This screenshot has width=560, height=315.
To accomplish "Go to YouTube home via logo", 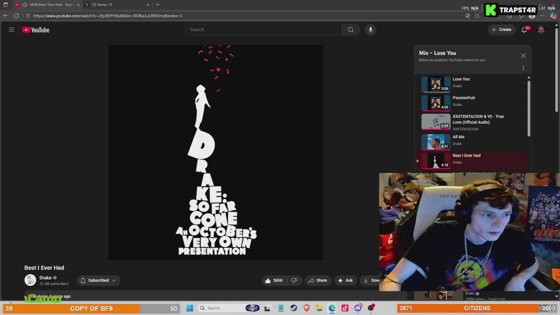I will pos(36,30).
